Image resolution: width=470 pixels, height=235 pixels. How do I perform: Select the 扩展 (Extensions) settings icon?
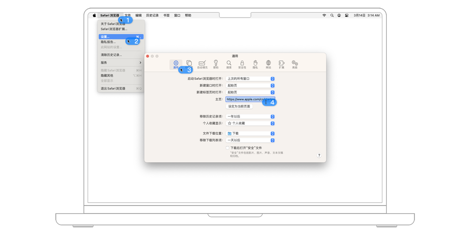pyautogui.click(x=282, y=64)
